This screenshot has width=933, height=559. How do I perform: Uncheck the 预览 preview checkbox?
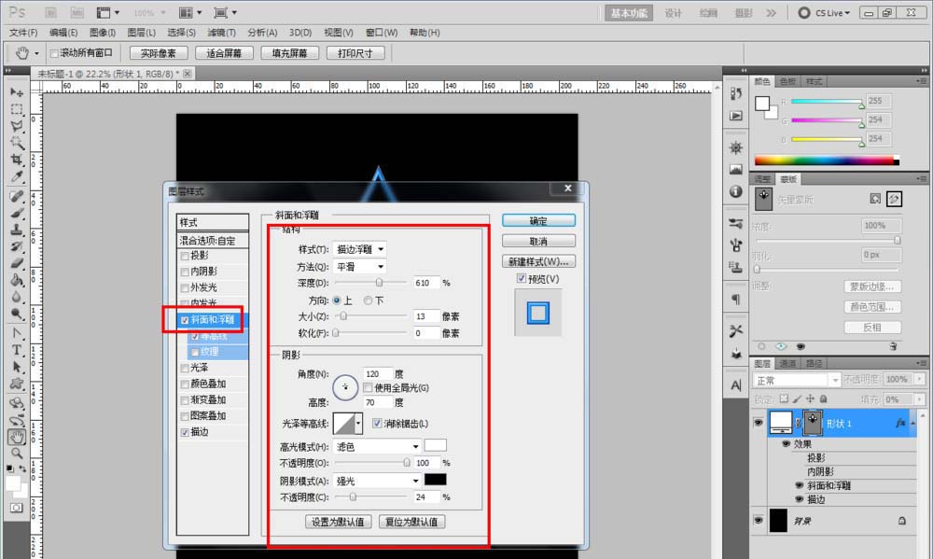[x=521, y=279]
